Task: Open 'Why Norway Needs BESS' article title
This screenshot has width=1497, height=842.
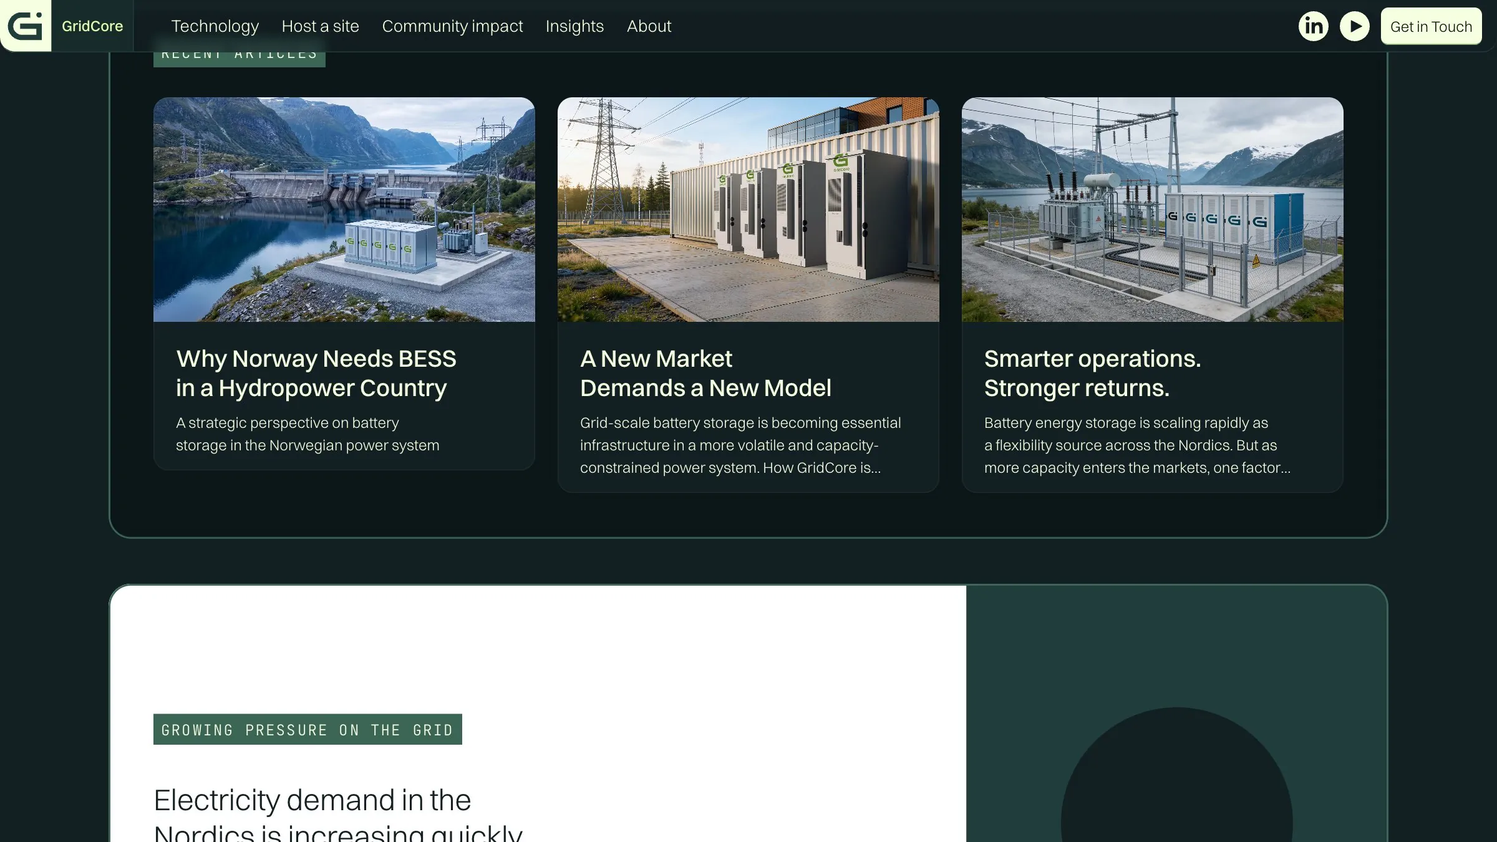Action: pos(316,373)
